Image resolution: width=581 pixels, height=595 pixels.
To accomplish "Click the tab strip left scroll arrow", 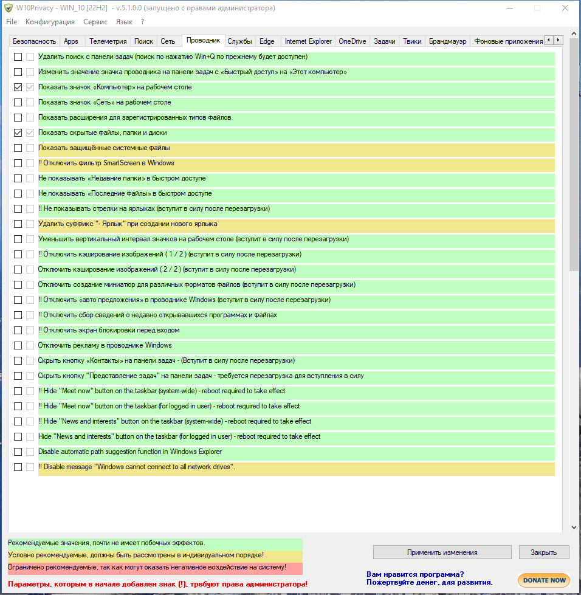I will (x=549, y=40).
